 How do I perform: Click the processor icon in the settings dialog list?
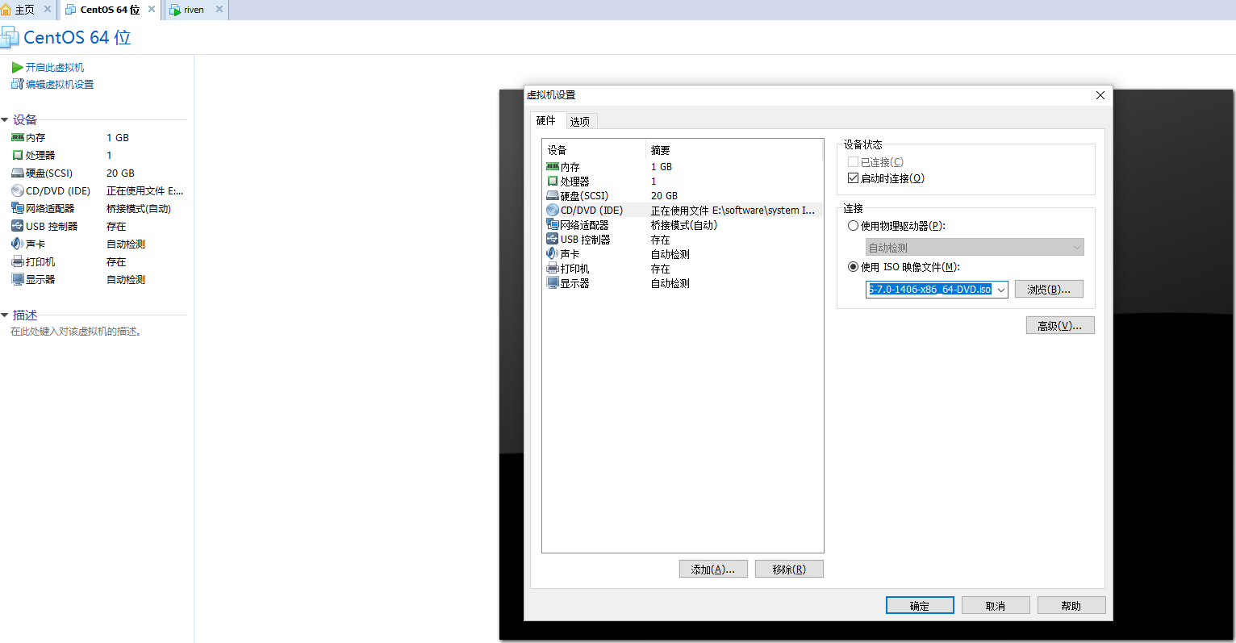click(553, 182)
